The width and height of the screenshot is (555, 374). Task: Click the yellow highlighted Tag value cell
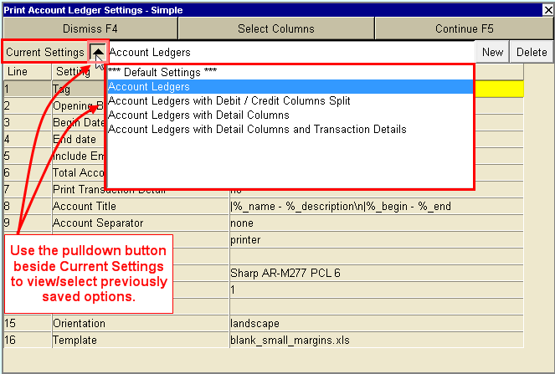point(499,87)
